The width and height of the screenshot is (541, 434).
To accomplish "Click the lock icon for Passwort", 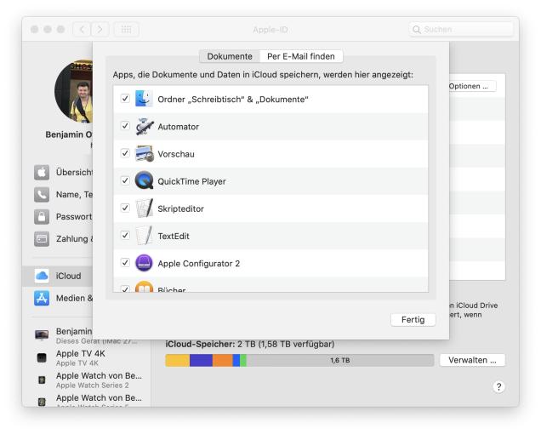I will pos(42,216).
